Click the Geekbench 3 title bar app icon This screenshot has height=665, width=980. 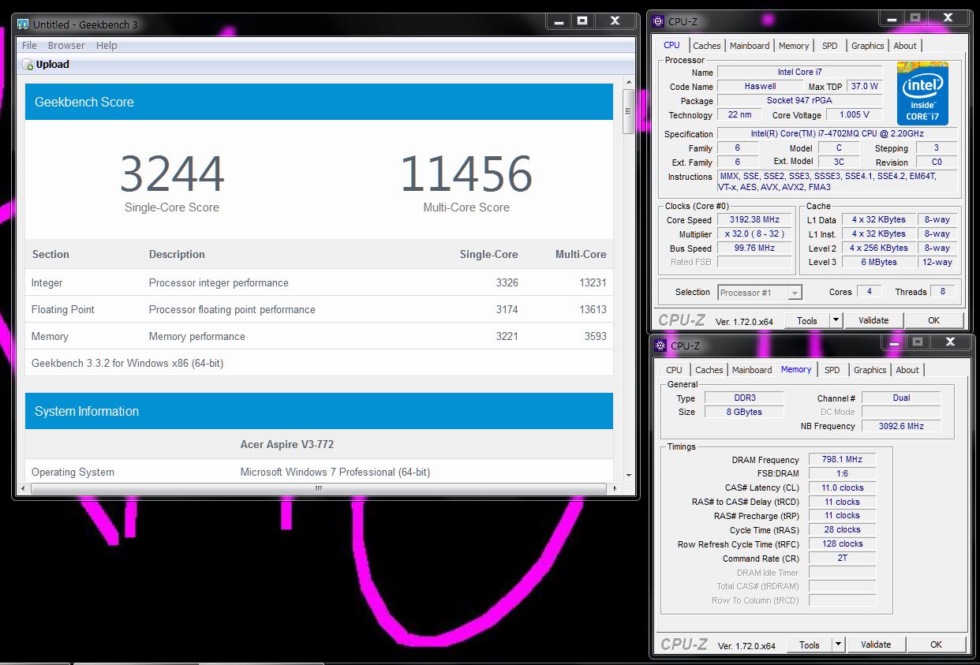[x=23, y=24]
